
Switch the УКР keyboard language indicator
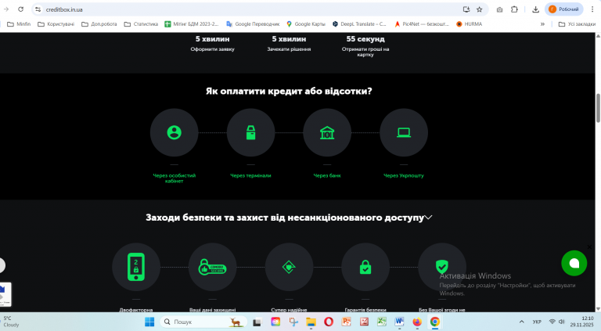537,322
